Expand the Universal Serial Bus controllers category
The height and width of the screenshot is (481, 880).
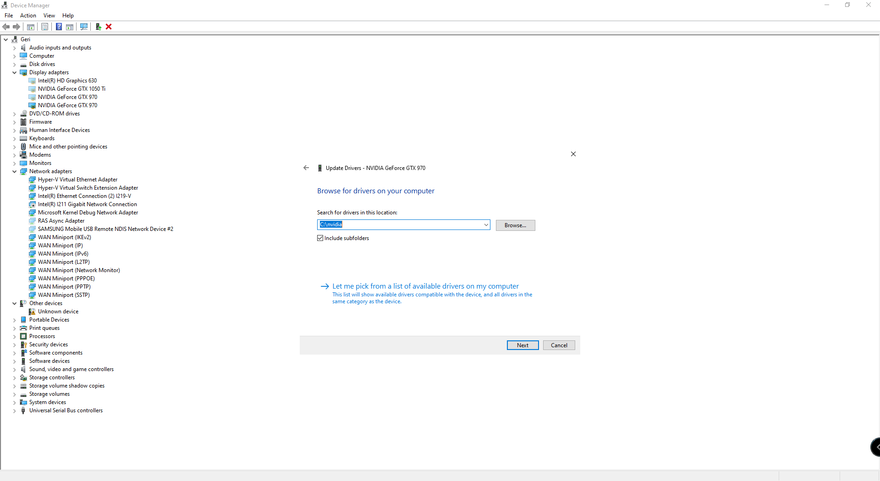(14, 410)
